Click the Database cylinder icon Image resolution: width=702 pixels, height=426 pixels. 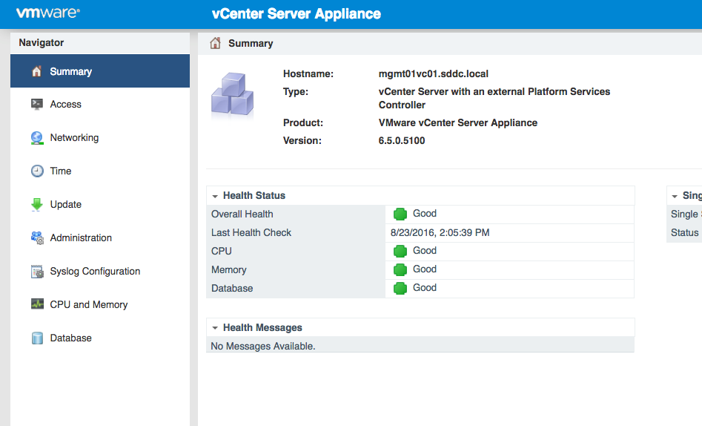[37, 338]
